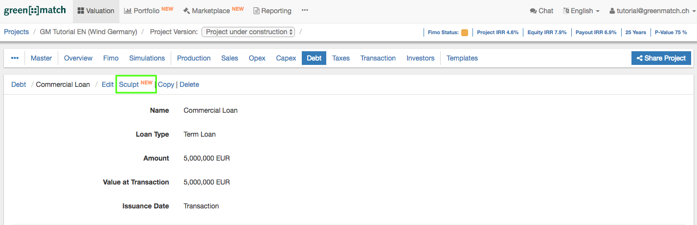
Task: Open the Valuation section
Action: point(96,11)
